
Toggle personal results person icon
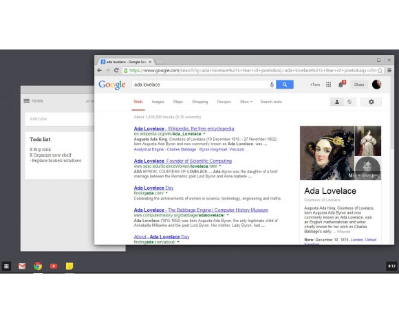pos(337,102)
